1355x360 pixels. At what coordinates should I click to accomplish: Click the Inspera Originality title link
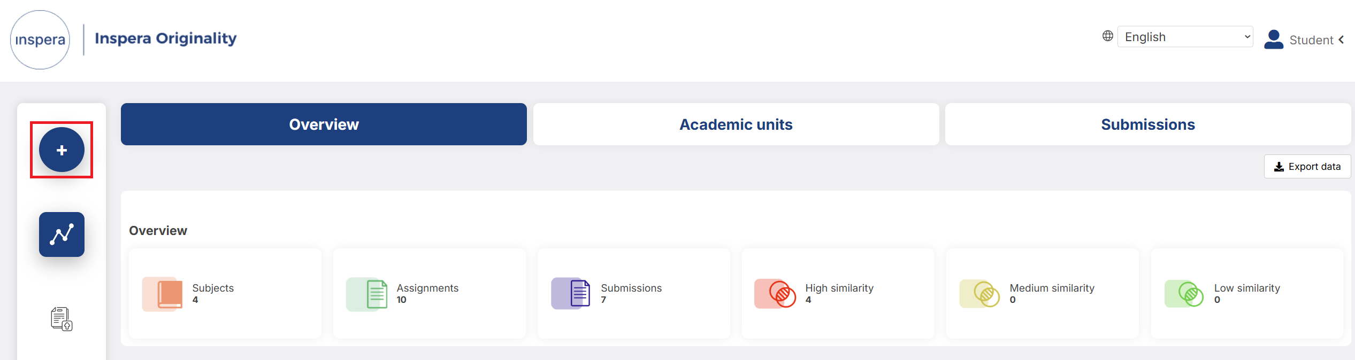pos(166,38)
